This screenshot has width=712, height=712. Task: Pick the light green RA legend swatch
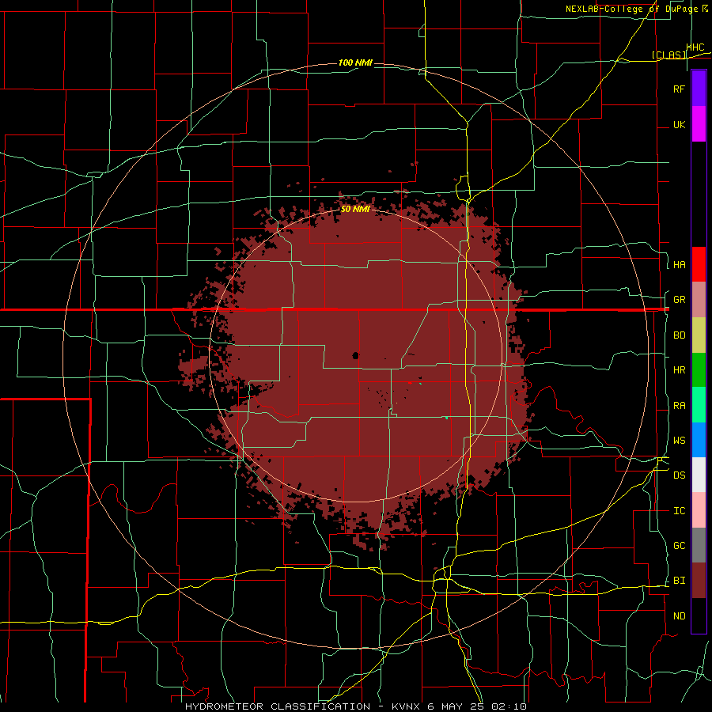699,405
